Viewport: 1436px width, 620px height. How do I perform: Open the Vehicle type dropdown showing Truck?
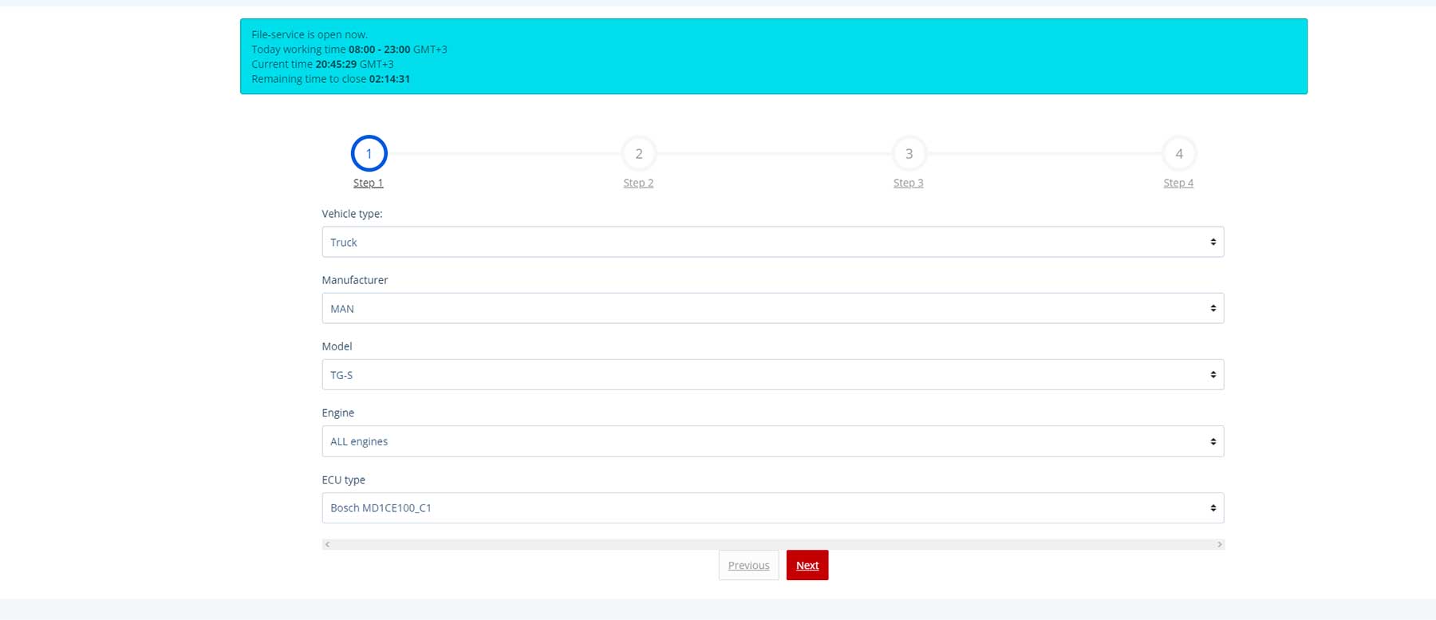[x=772, y=242]
